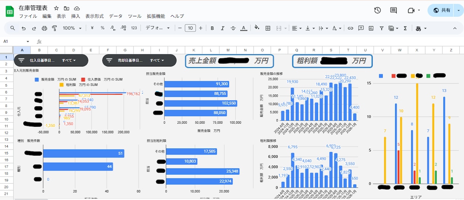Undo the last action
The width and height of the screenshot is (464, 200).
coord(24,28)
